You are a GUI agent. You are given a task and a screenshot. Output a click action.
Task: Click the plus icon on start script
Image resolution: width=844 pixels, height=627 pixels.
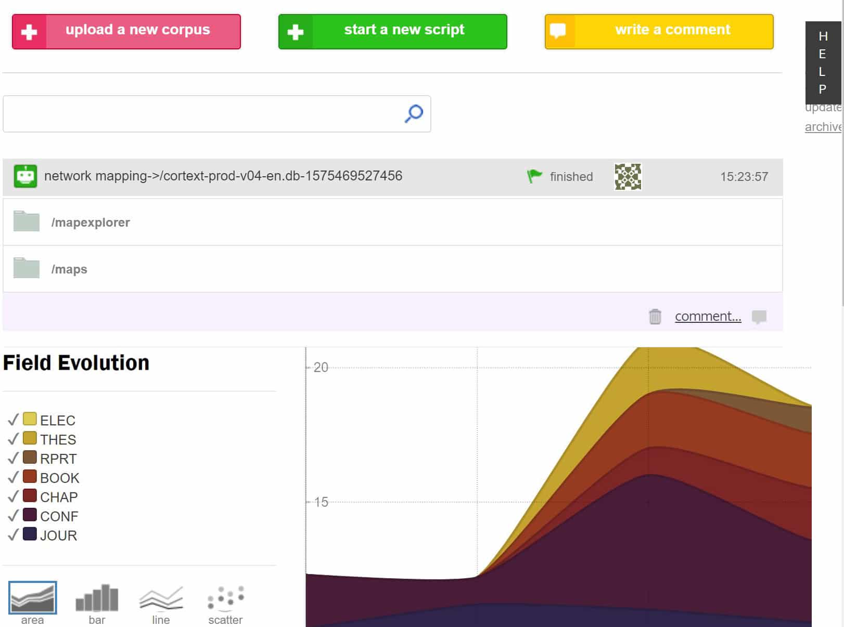(296, 32)
